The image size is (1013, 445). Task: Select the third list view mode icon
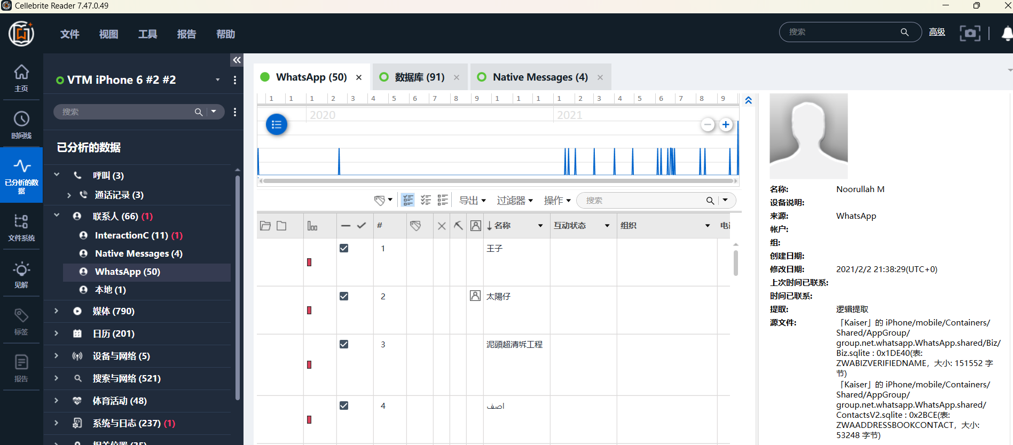tap(443, 200)
